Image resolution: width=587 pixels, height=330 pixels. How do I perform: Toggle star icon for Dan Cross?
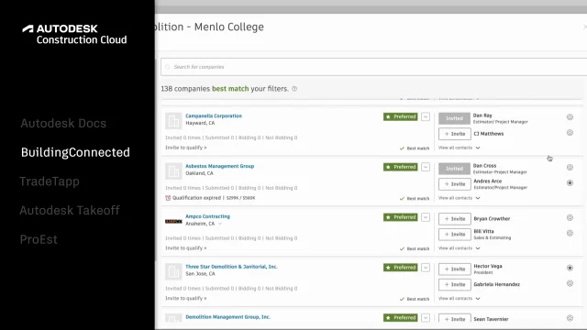pos(570,167)
